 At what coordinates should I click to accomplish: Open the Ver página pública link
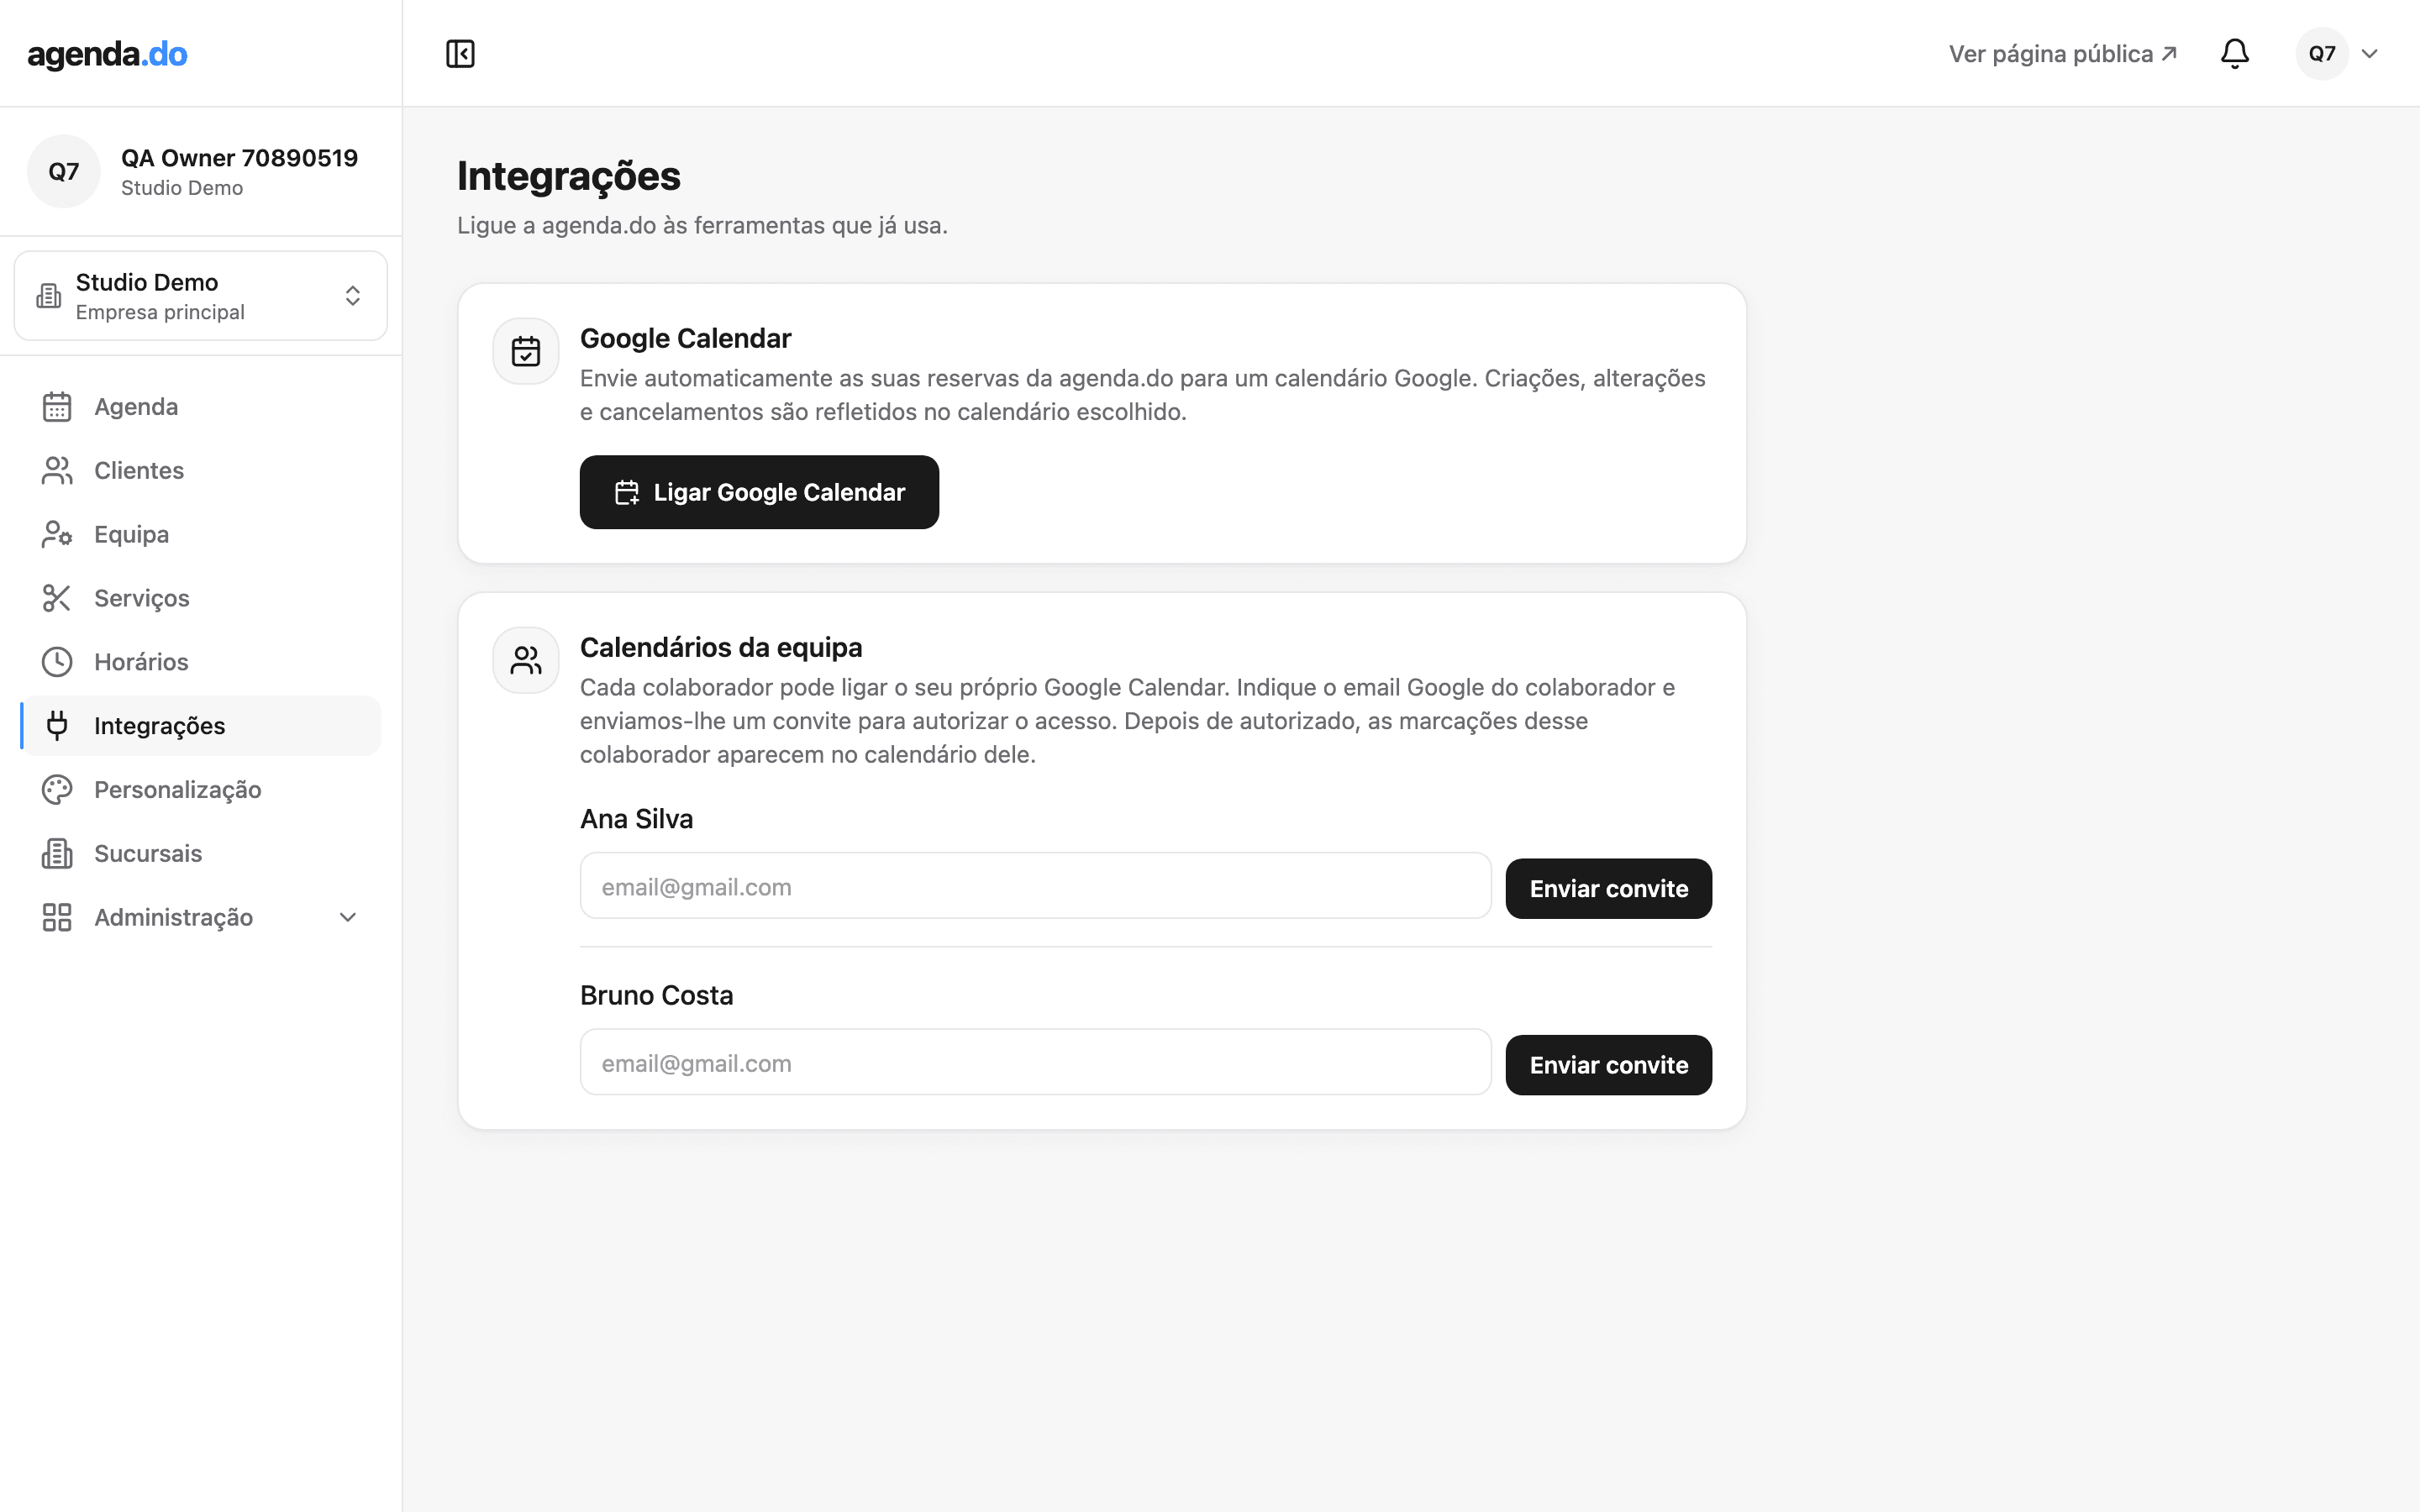(2062, 54)
